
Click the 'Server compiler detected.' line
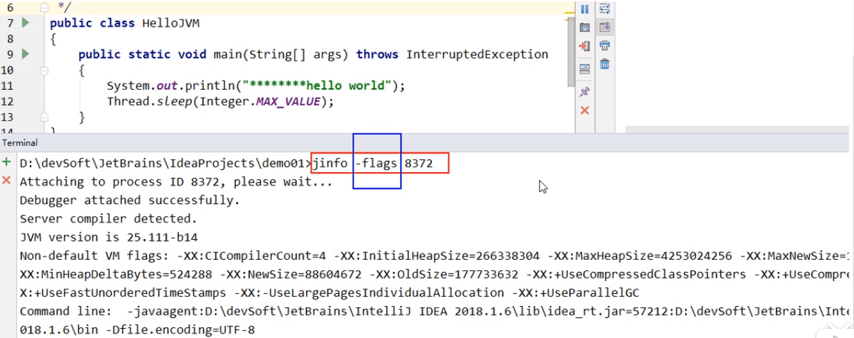(x=108, y=219)
